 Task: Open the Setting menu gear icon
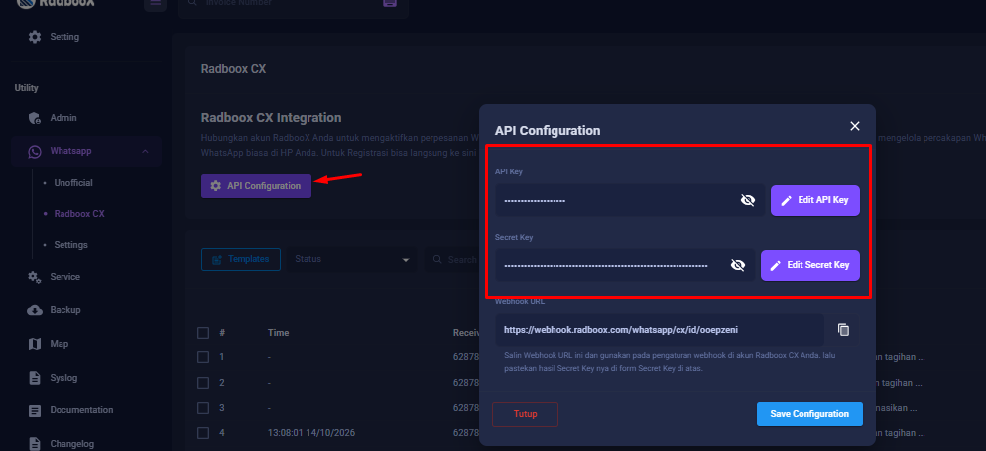pyautogui.click(x=35, y=37)
